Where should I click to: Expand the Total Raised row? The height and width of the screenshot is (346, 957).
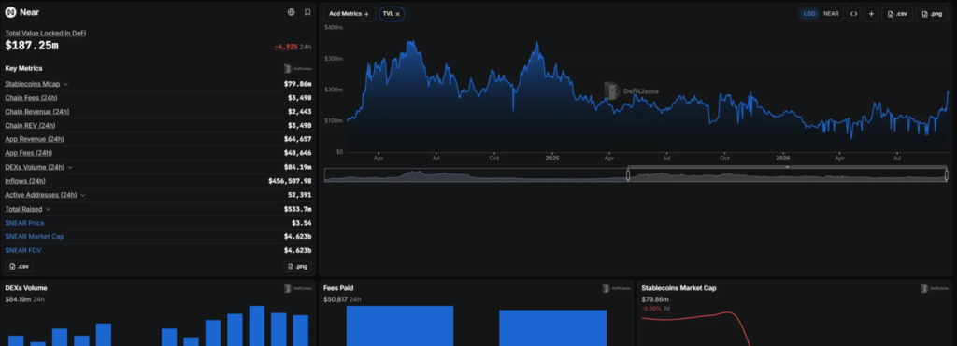(x=48, y=209)
